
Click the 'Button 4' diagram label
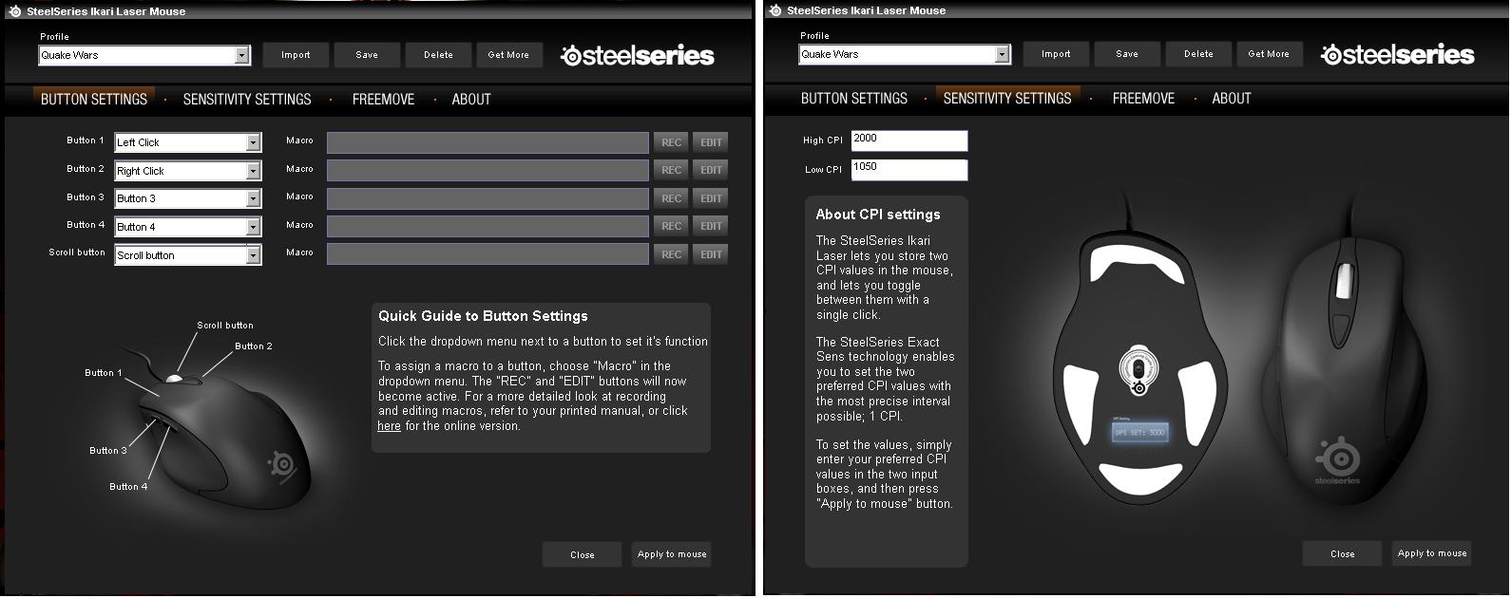(128, 487)
